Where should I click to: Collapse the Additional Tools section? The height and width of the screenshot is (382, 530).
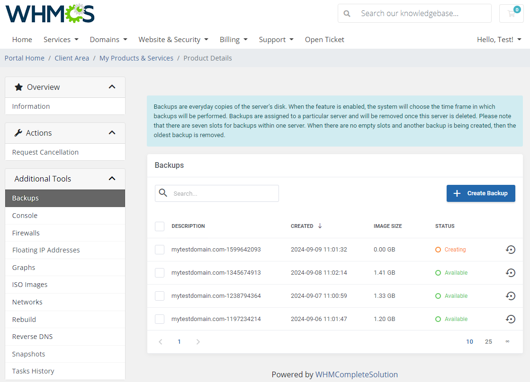coord(112,179)
